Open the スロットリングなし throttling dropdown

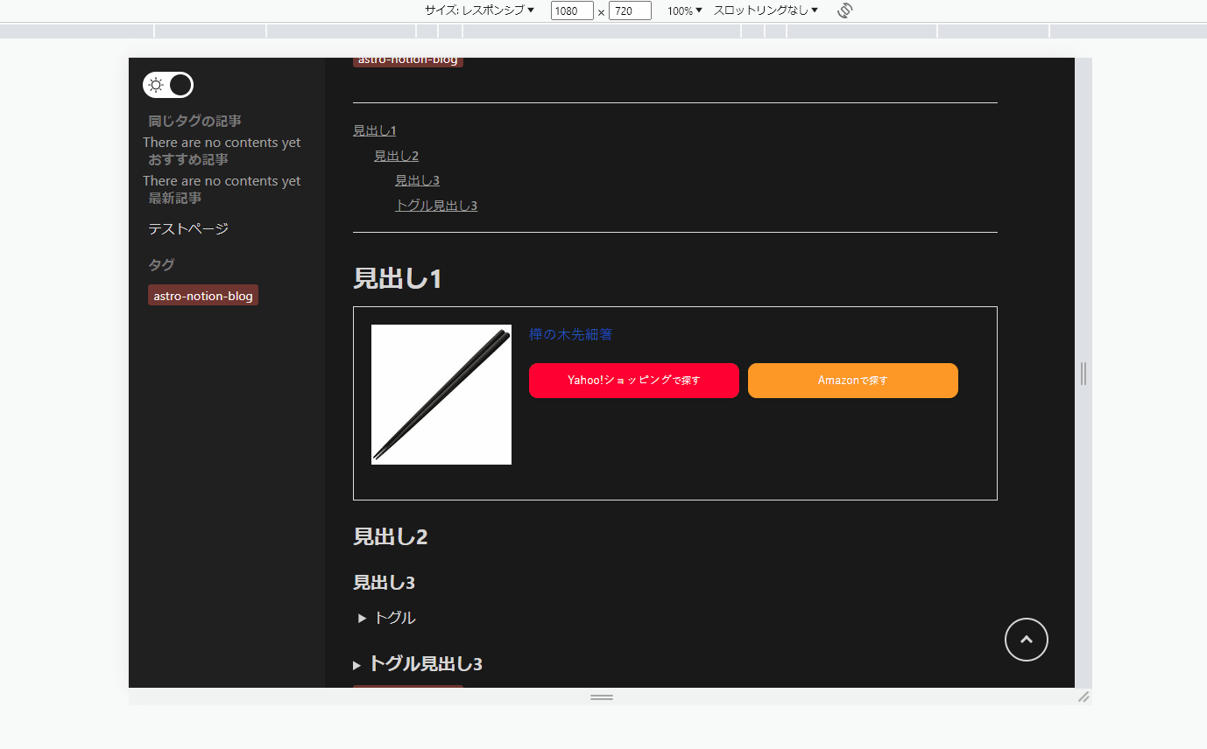click(764, 10)
